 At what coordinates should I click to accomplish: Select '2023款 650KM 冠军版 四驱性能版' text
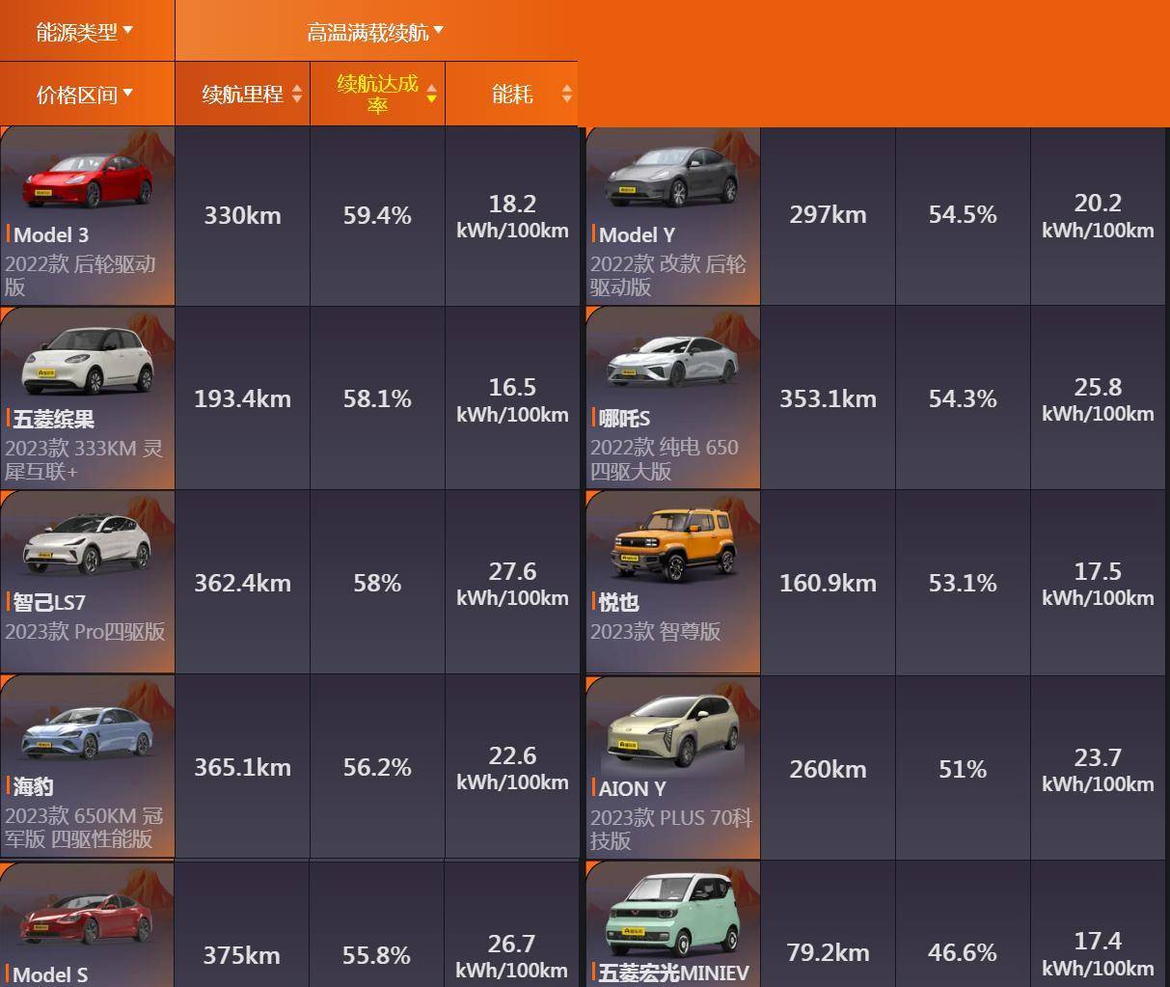tap(84, 827)
